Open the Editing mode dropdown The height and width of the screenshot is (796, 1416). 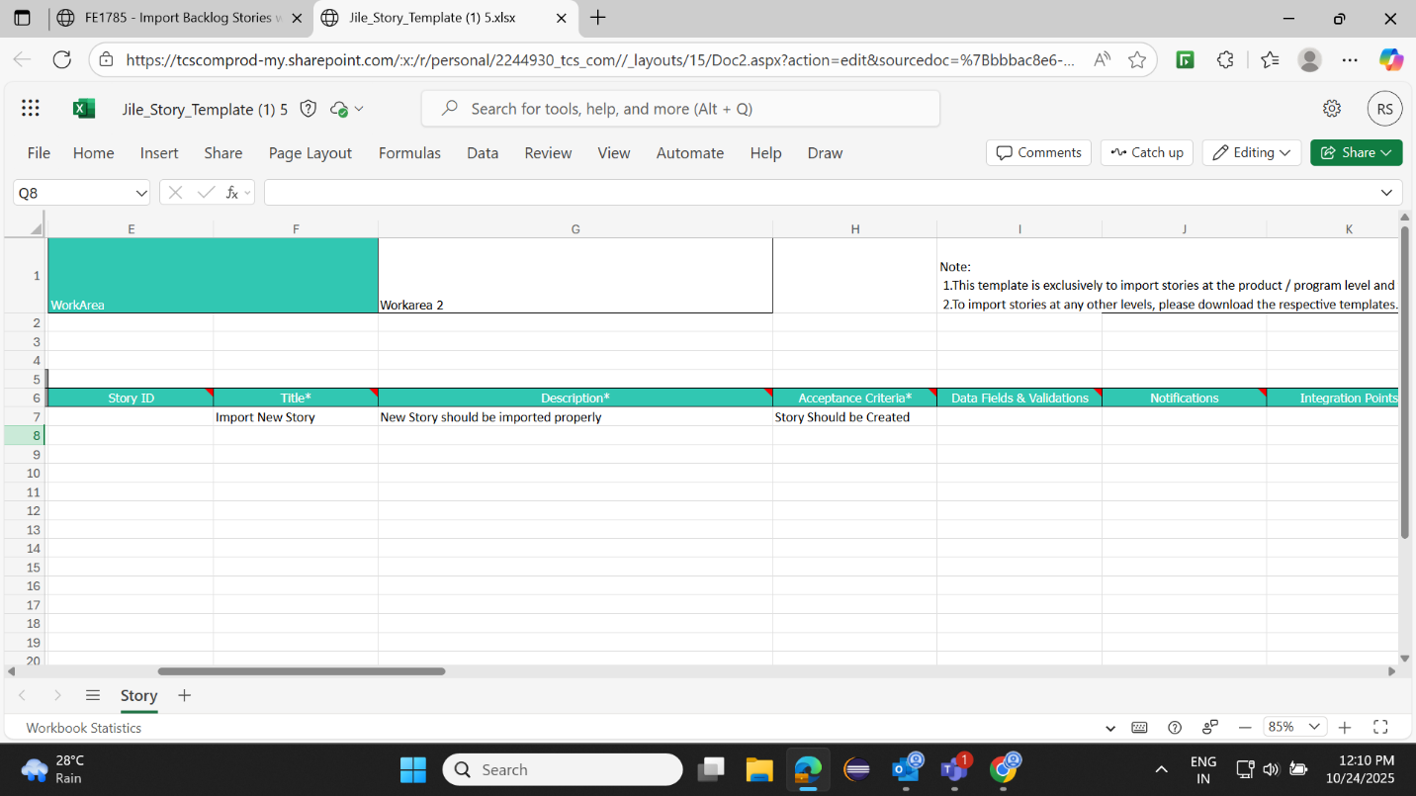pos(1252,152)
